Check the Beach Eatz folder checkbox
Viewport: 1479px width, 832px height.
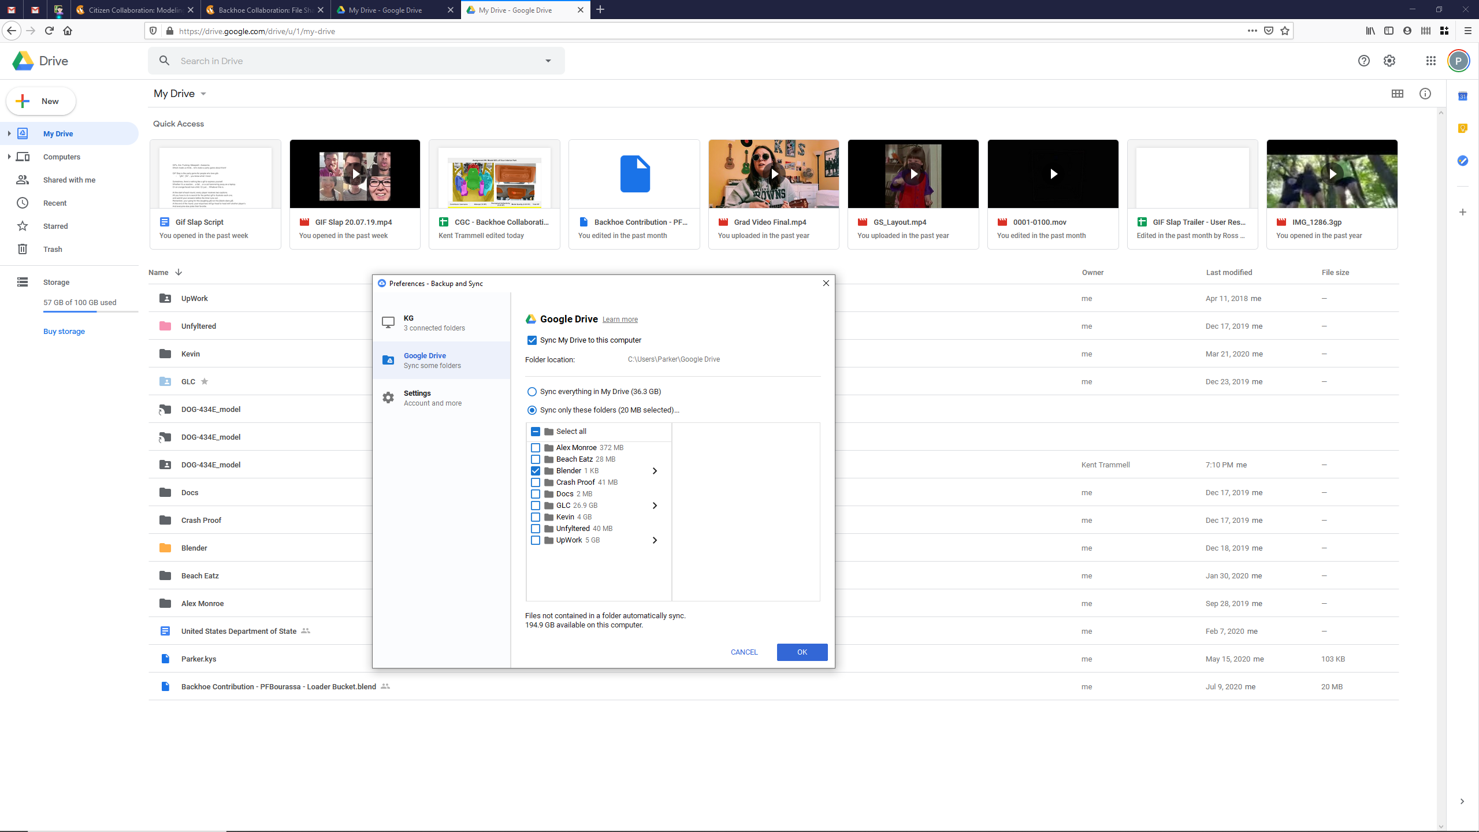tap(536, 459)
